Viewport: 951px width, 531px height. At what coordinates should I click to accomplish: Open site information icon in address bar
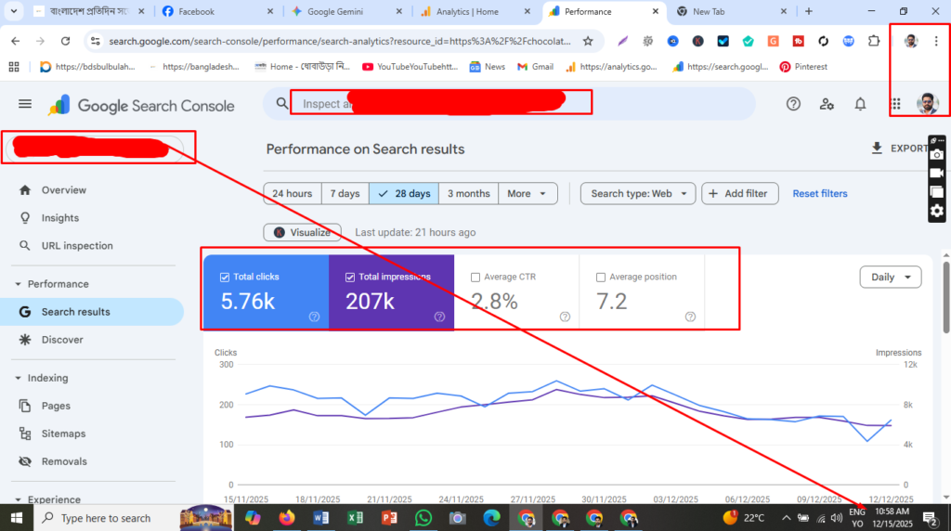pyautogui.click(x=96, y=41)
